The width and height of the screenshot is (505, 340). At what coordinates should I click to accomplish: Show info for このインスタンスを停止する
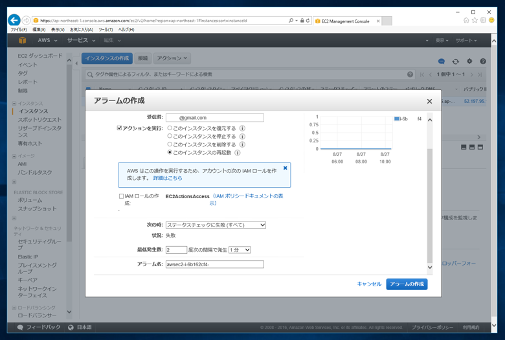pyautogui.click(x=242, y=136)
